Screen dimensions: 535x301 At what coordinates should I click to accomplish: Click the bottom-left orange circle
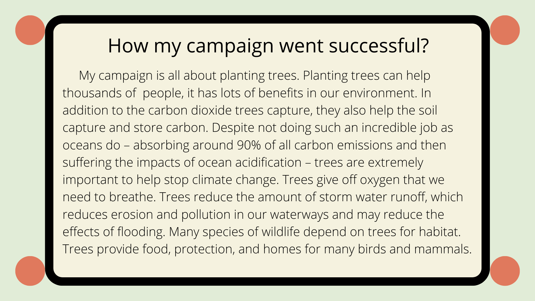(29, 271)
